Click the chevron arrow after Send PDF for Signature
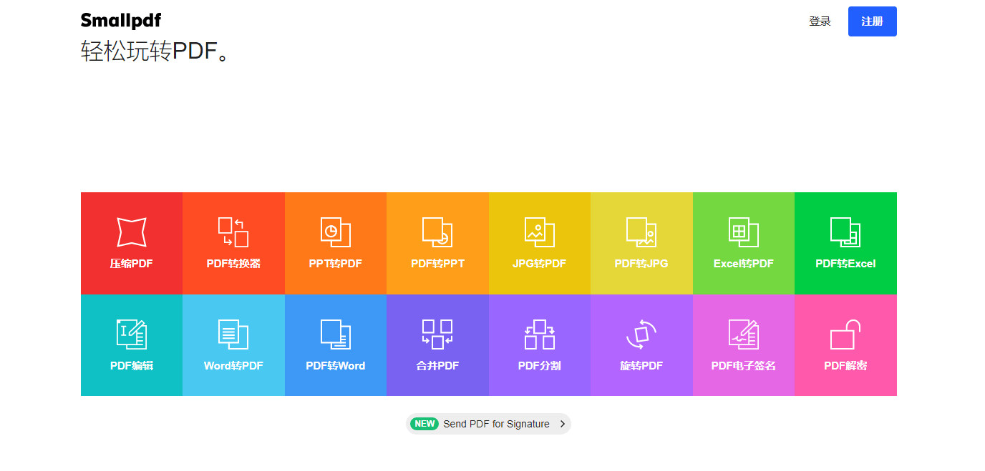Image resolution: width=985 pixels, height=471 pixels. pos(563,424)
